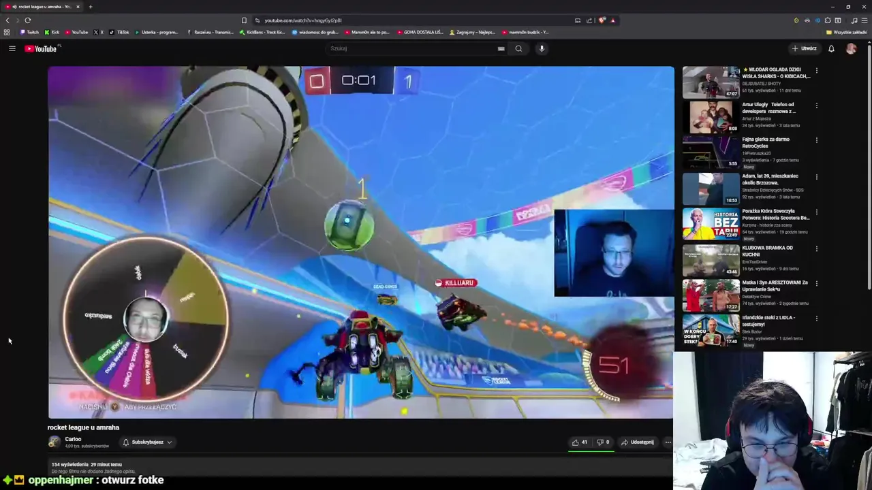Open the Usterka bookmark
Image resolution: width=872 pixels, height=490 pixels.
[x=157, y=32]
